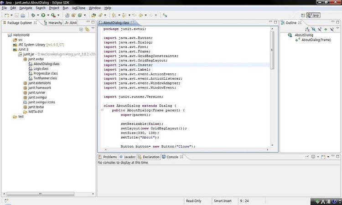342x205 pixels.
Task: Close the AboutDialog.class editor tab
Action: pyautogui.click(x=133, y=23)
